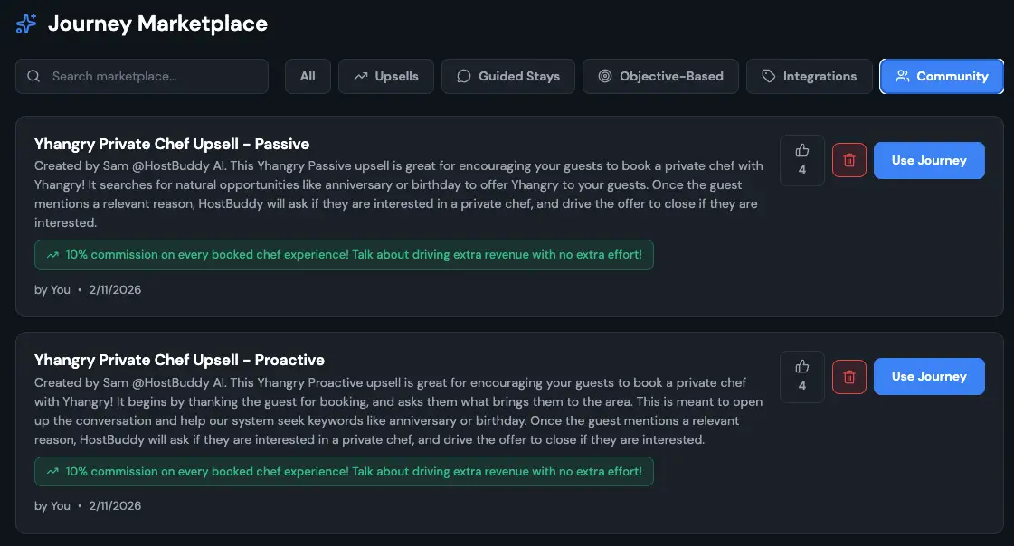This screenshot has width=1014, height=546.
Task: Click the commission banner on the Proactive card
Action: click(344, 471)
